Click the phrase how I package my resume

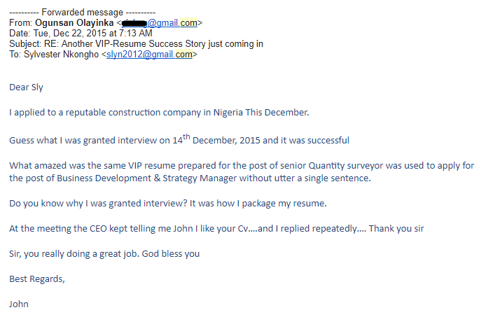(272, 204)
